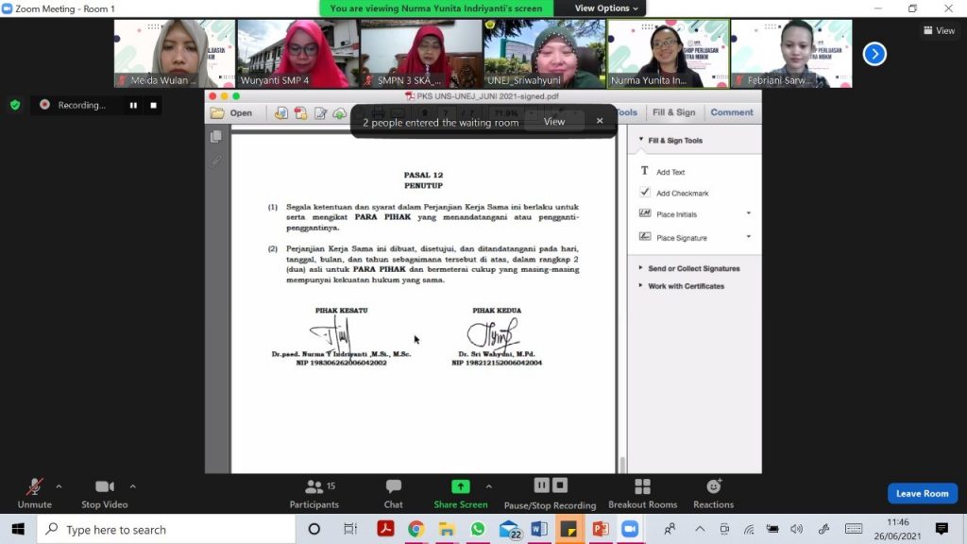The width and height of the screenshot is (967, 544).
Task: Open the Participants panel
Action: pos(314,493)
